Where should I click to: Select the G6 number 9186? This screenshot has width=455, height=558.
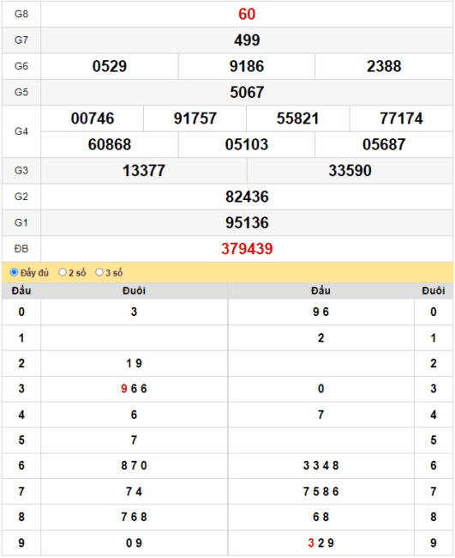pyautogui.click(x=247, y=66)
